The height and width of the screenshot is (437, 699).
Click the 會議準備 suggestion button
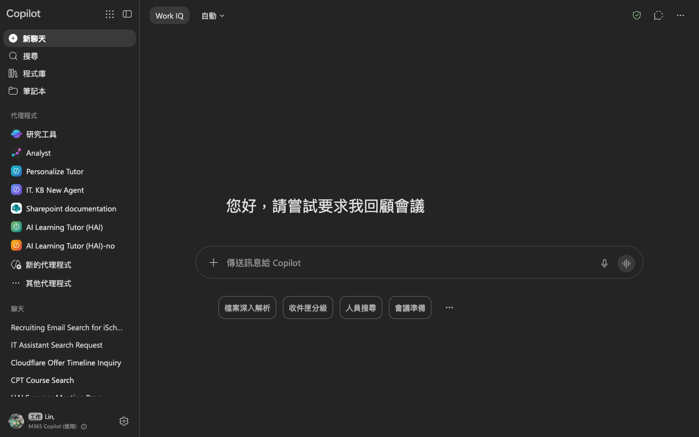(x=410, y=308)
